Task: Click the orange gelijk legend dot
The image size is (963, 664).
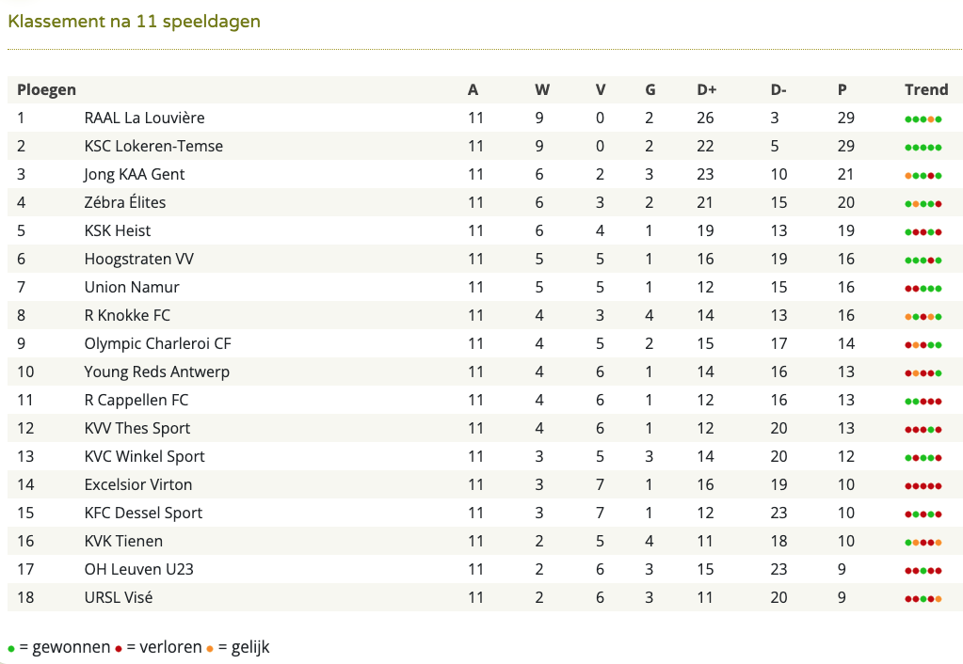Action: click(x=210, y=649)
